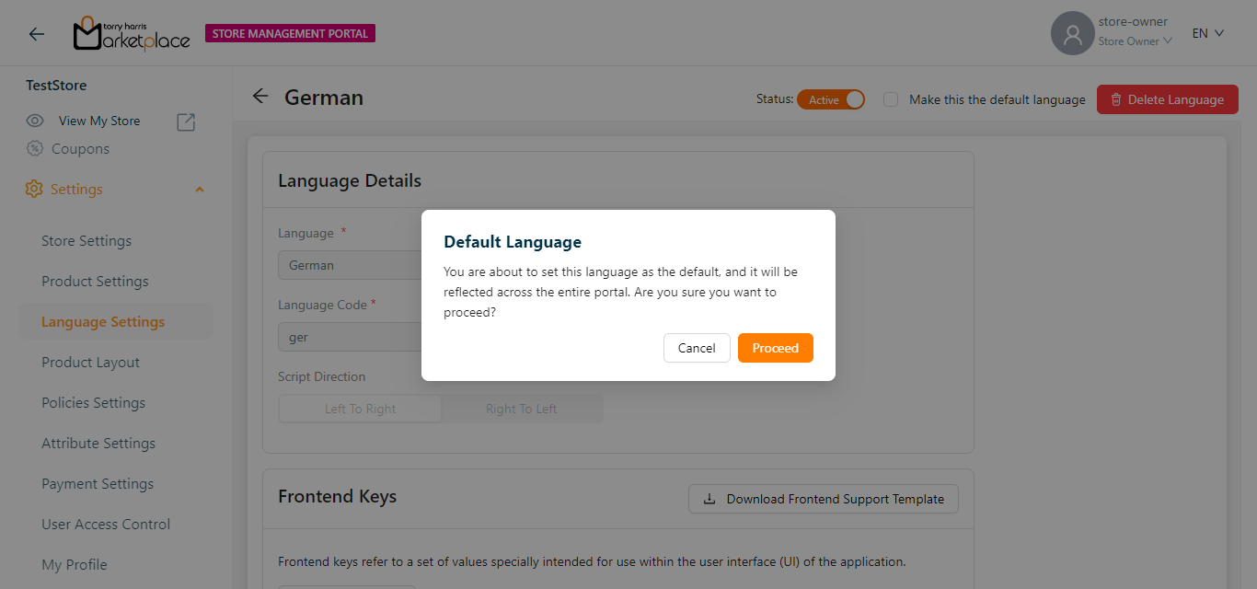Click the Delete Language button
Screen dimensions: 1257x589
(x=1167, y=99)
